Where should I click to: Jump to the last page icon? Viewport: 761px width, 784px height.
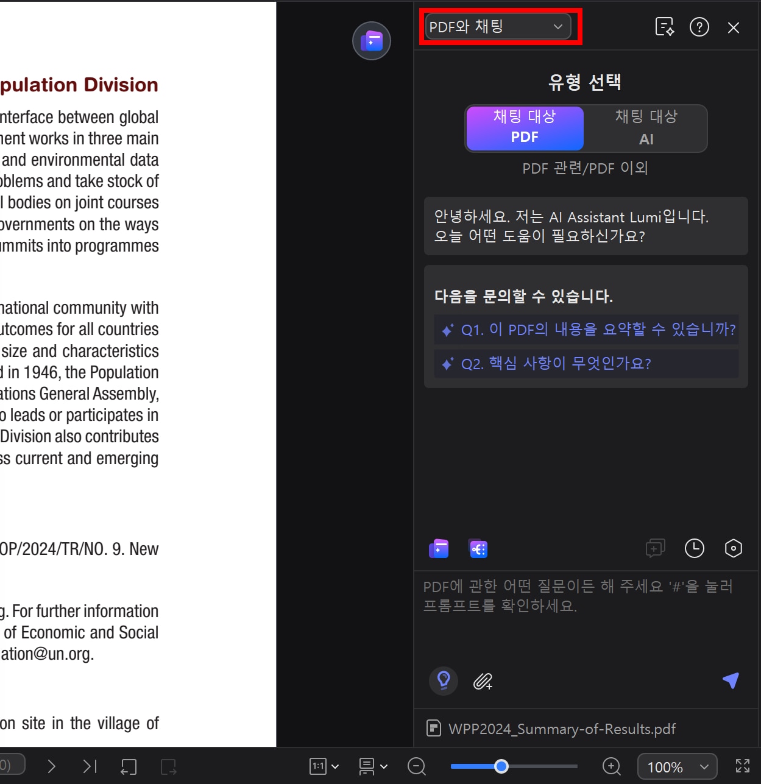(90, 766)
